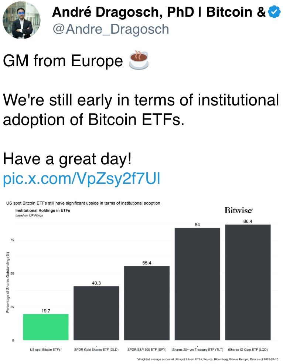Open the @Andre_Dragosch handle
Viewport: 283px width, 364px height.
coord(111,29)
